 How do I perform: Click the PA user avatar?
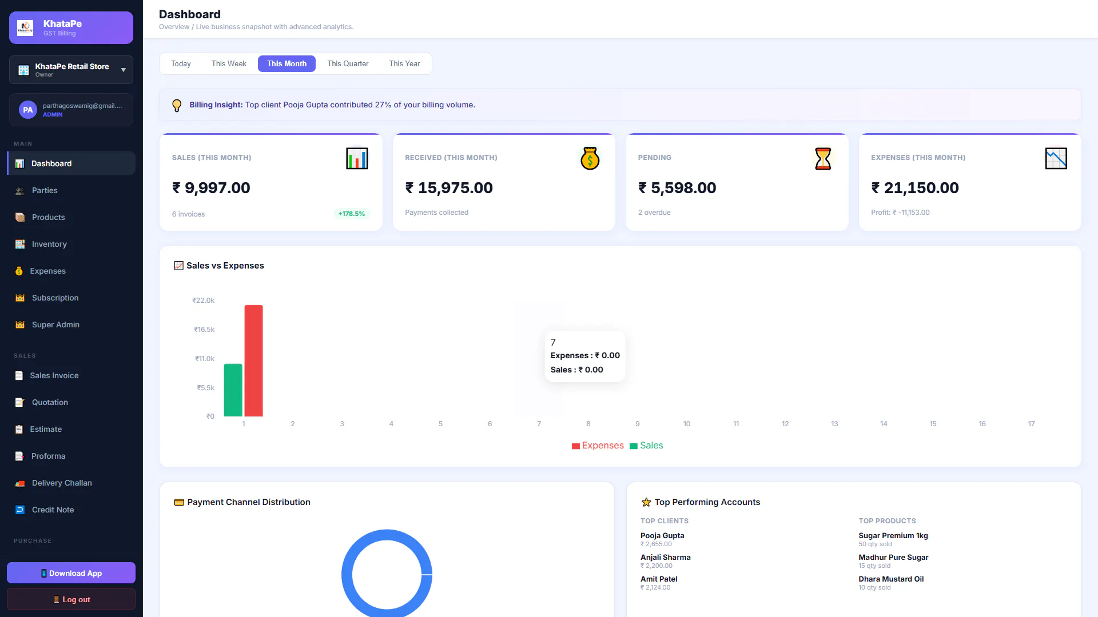coord(28,110)
